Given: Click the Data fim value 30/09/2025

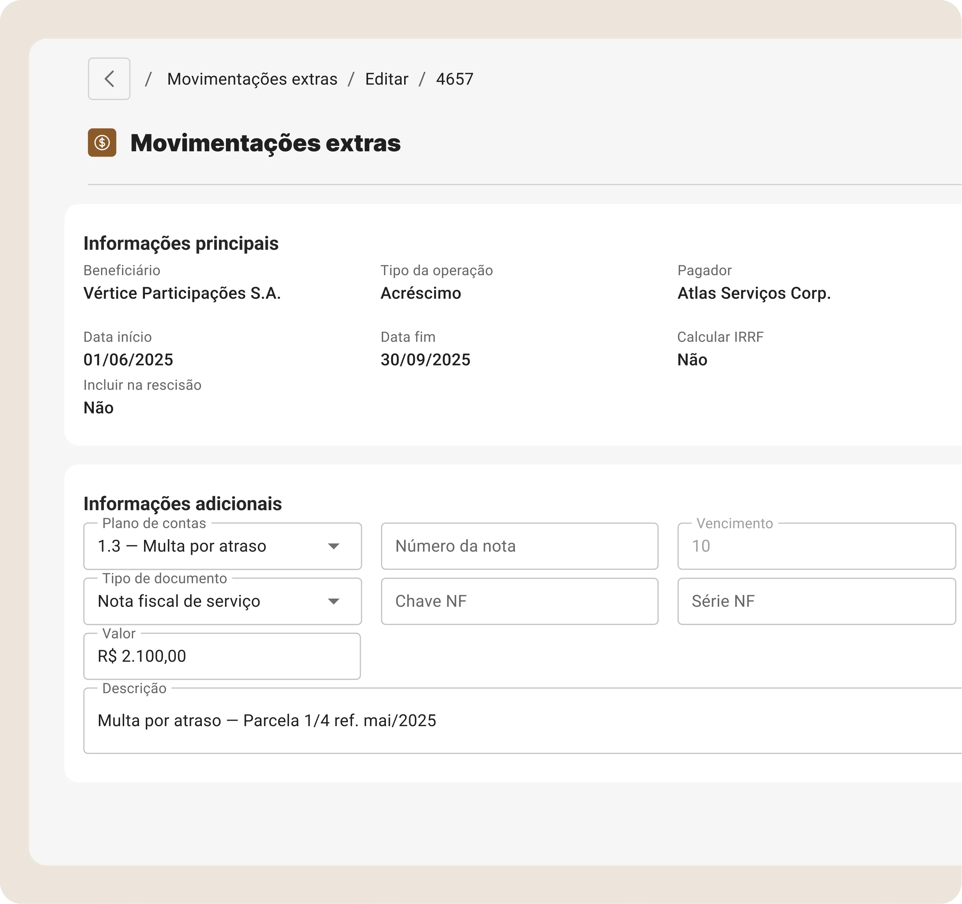Looking at the screenshot, I should pos(425,360).
